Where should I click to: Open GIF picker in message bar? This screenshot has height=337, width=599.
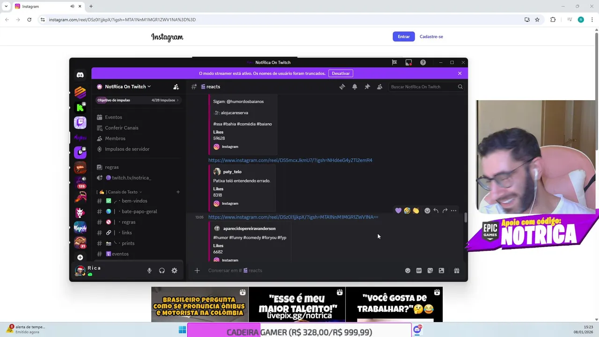coord(419,271)
